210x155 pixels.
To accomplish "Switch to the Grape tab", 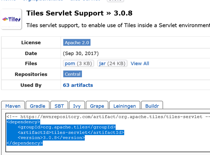I will tap(97, 106).
